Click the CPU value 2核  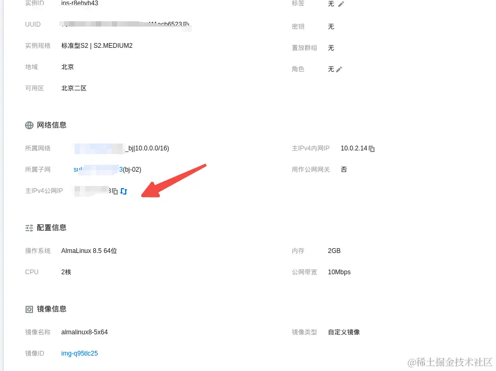click(66, 272)
